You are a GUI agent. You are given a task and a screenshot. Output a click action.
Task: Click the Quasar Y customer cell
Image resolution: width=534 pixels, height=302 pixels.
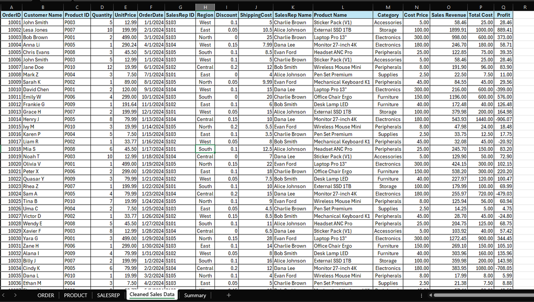pos(43,179)
